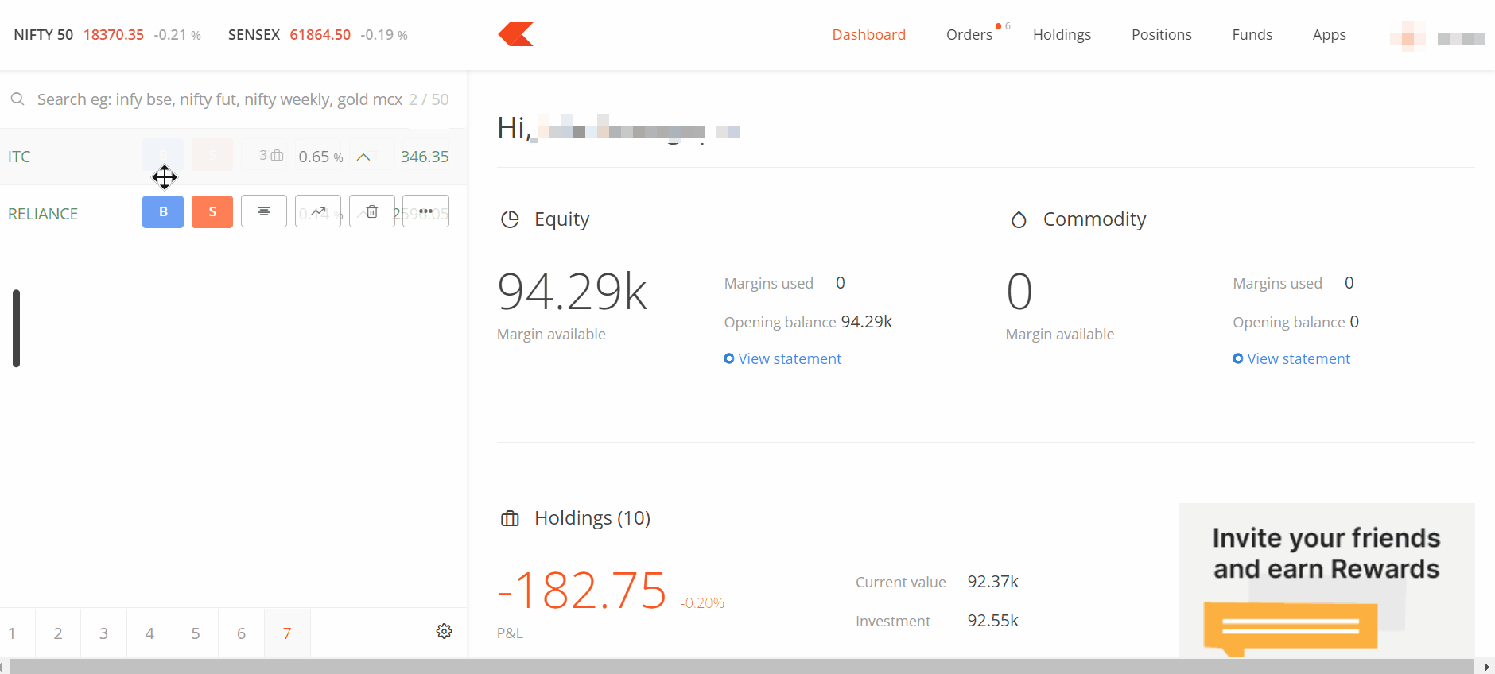The width and height of the screenshot is (1495, 674).
Task: Sell RELIANCE with S button
Action: (212, 211)
